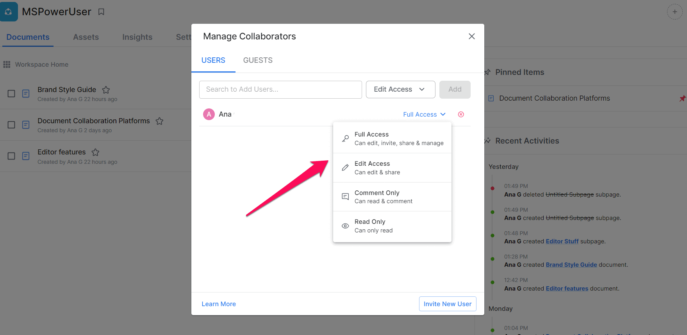Click the Search to Add Users field
Screen dimensions: 687x335
point(280,89)
